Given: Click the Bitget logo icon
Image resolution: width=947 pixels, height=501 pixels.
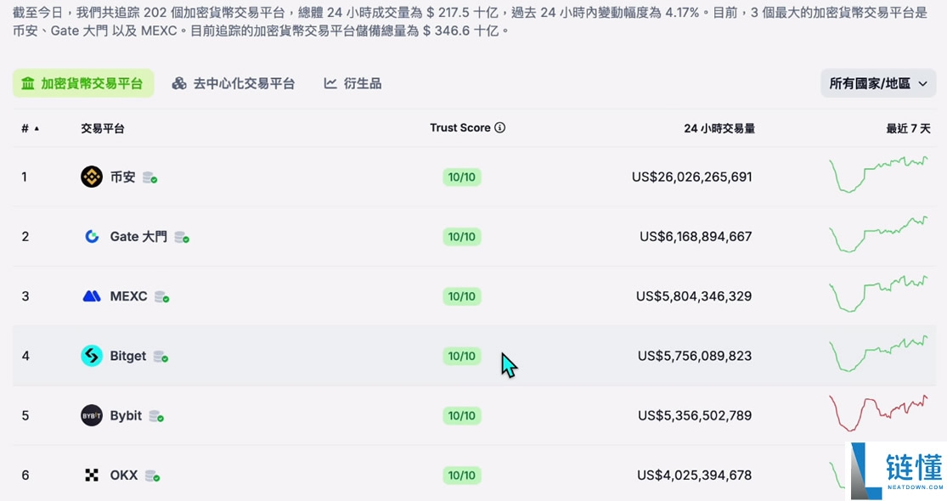Looking at the screenshot, I should click(x=92, y=356).
